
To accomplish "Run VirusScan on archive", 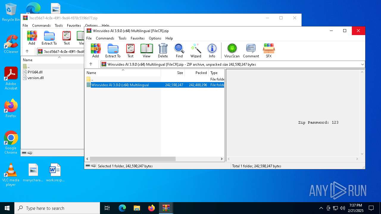I will pos(232,51).
